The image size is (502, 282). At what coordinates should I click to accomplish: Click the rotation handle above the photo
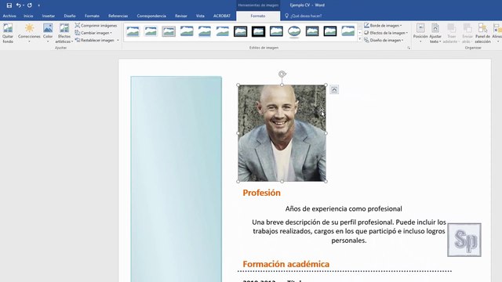(282, 74)
